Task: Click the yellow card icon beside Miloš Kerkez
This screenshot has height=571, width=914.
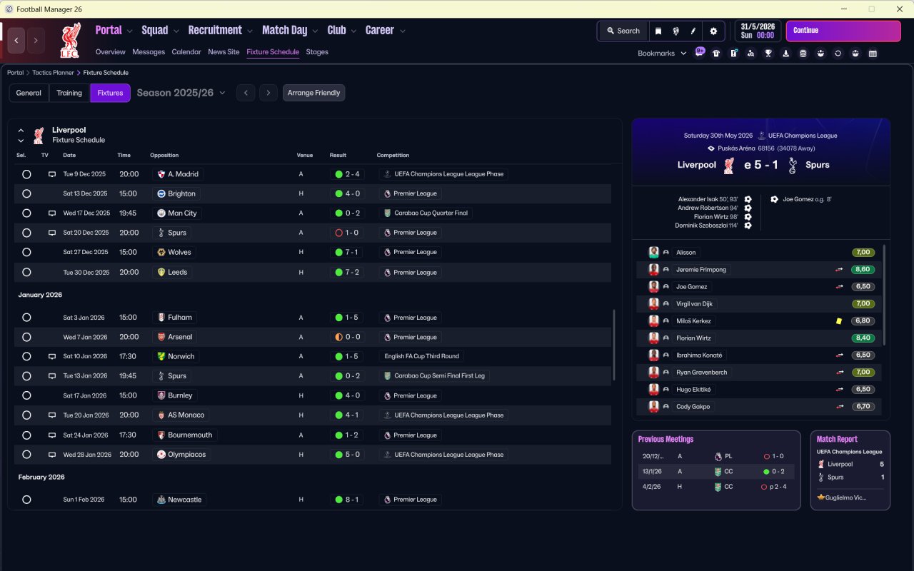Action: click(x=839, y=321)
